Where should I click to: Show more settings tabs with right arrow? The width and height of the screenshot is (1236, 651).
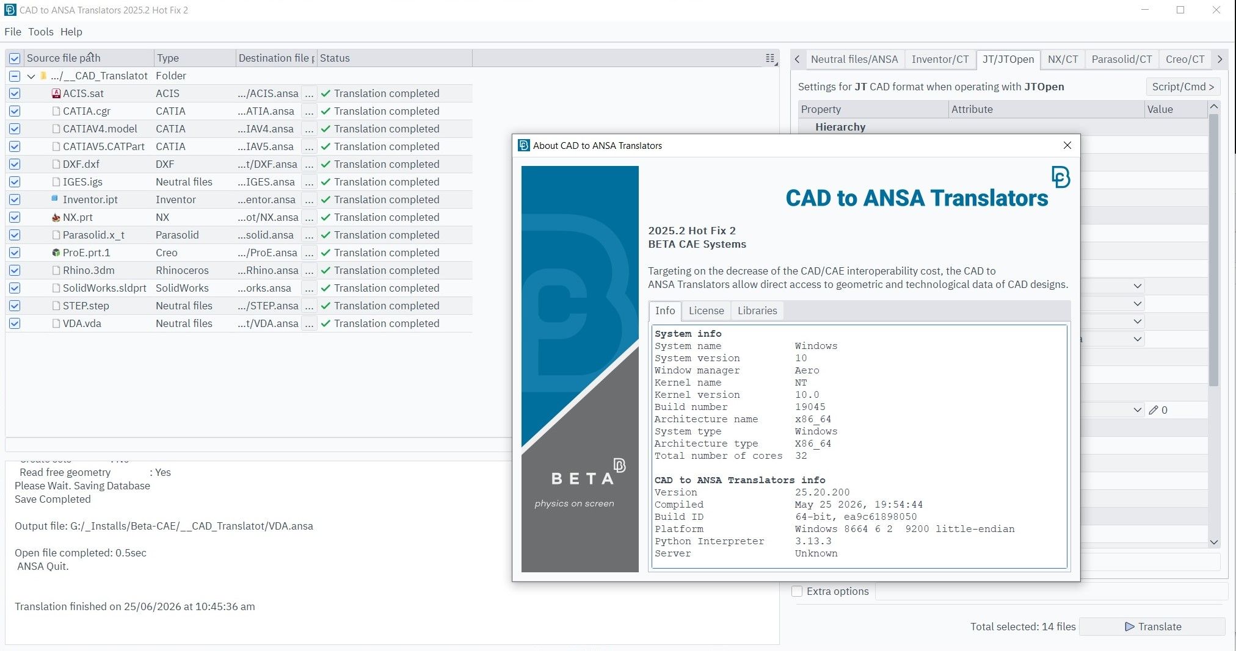pos(1220,59)
